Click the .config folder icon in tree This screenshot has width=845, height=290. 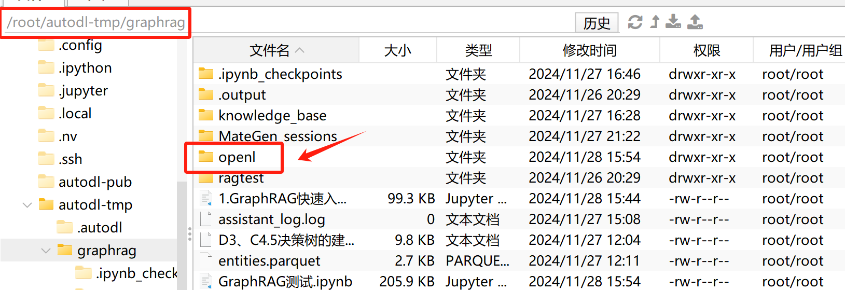[46, 45]
